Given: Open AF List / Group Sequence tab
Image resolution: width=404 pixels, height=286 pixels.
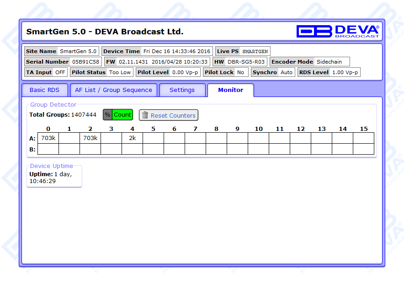Looking at the screenshot, I should tap(113, 90).
